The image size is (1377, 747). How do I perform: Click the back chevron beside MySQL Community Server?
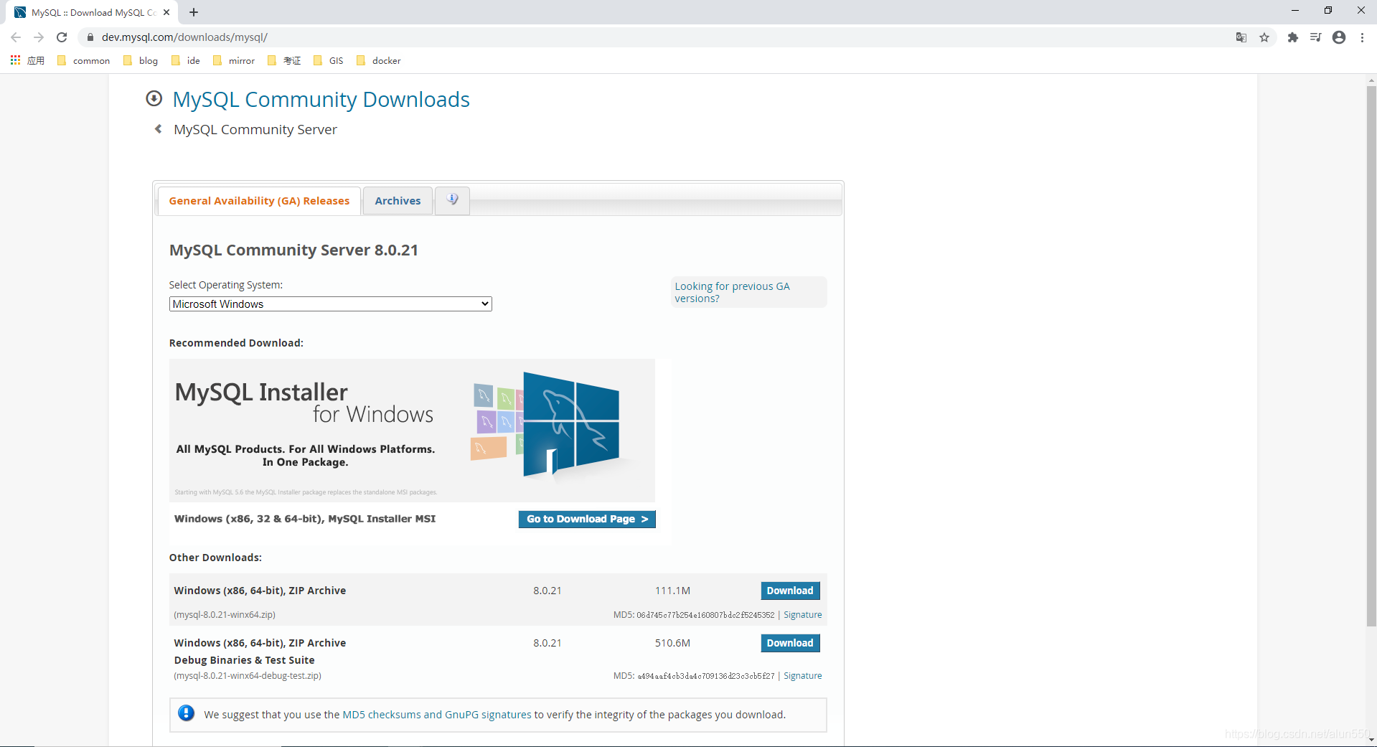pos(159,129)
